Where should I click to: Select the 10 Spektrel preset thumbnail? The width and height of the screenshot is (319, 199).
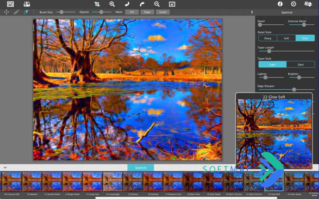32,182
